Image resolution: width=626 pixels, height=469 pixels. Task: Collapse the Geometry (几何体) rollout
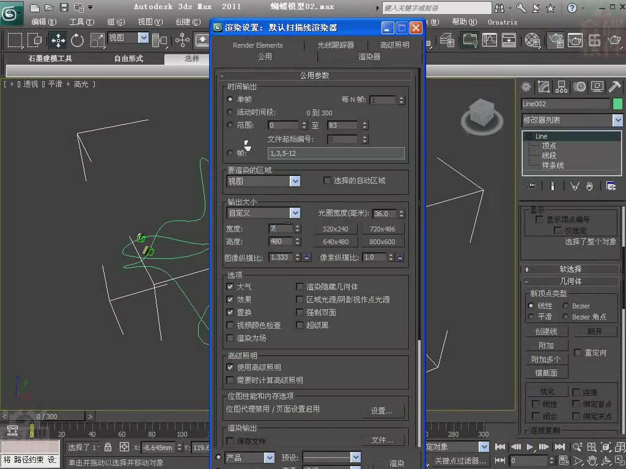570,282
